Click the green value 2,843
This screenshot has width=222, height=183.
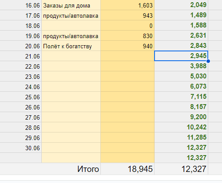point(181,46)
